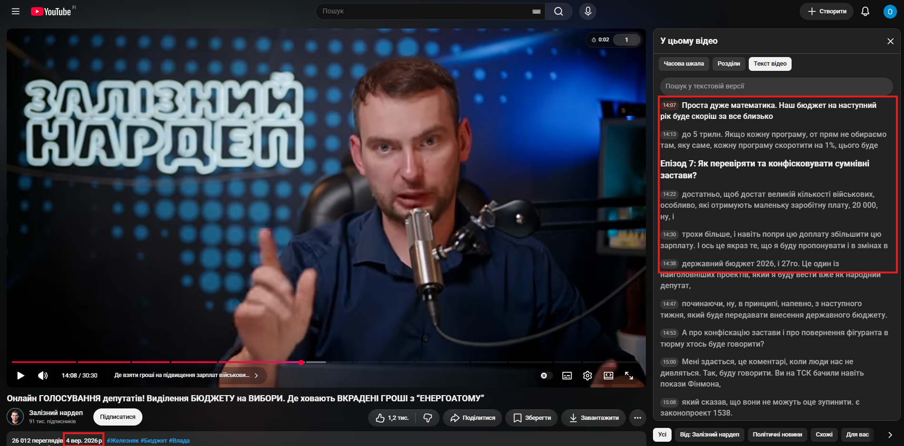Open the on-screen keyboard icon in search
Image resolution: width=904 pixels, height=446 pixels.
coord(536,11)
